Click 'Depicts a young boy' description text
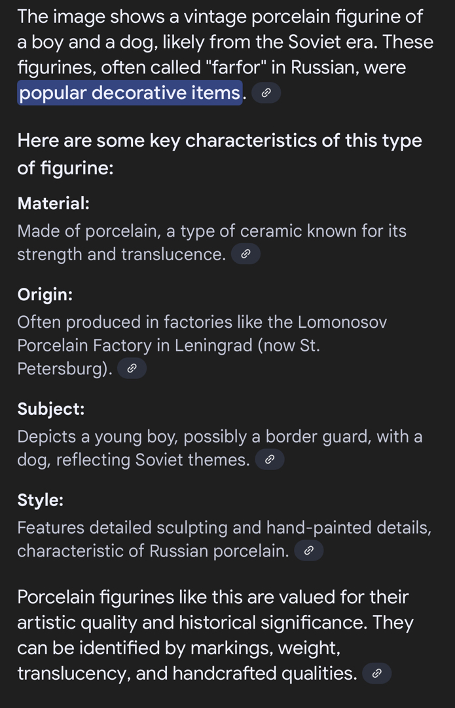Image resolution: width=455 pixels, height=708 pixels. point(219,448)
